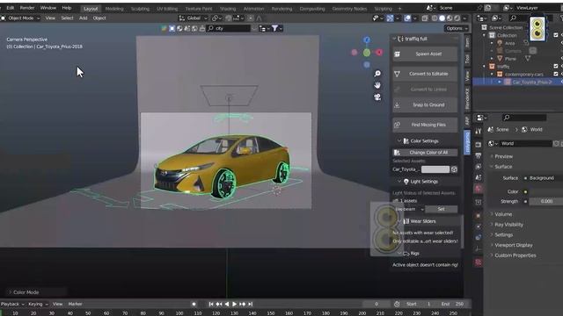Click the Output properties tab icon
The width and height of the screenshot is (563, 316).
click(479, 156)
